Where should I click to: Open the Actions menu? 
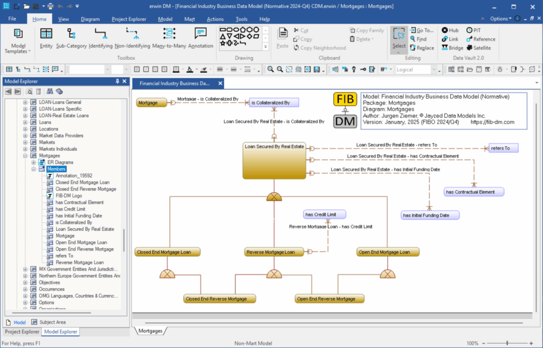pyautogui.click(x=215, y=19)
